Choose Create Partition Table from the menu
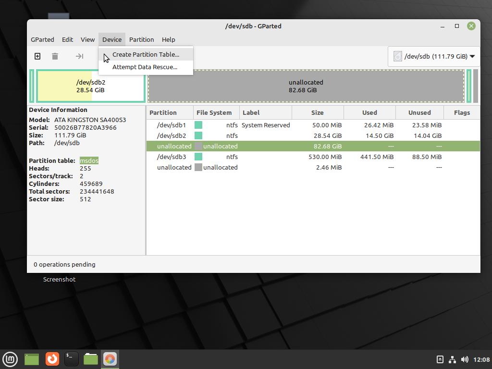 (146, 54)
